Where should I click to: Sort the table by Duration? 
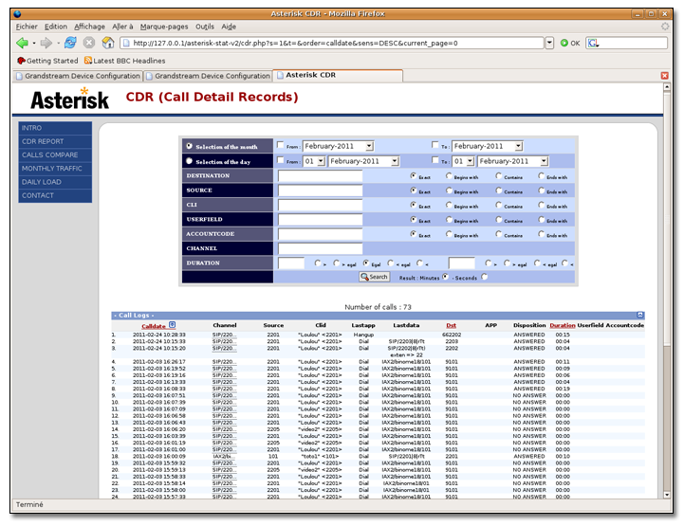tap(563, 325)
